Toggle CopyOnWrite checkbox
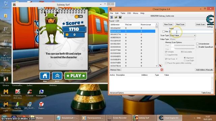Screen dimensions: 216x121 pyautogui.click(x=166, y=55)
